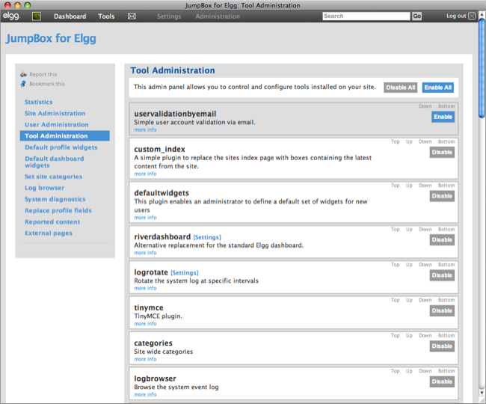Open Reported content page
This screenshot has width=486, height=404.
[x=52, y=222]
